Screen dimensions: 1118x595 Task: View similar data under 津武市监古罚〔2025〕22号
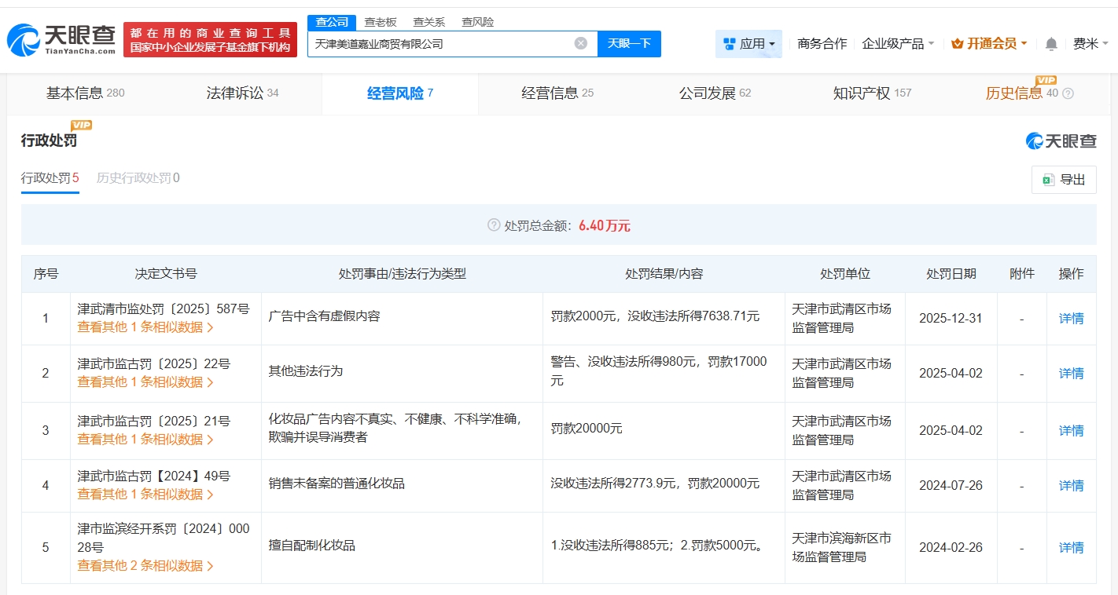pos(145,382)
